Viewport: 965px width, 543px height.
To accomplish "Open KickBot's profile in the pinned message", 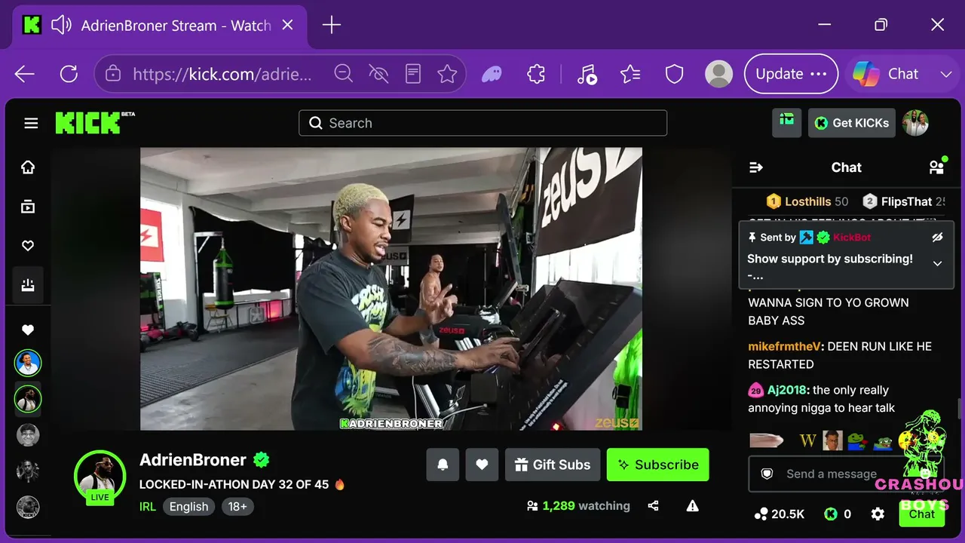I will [x=852, y=238].
